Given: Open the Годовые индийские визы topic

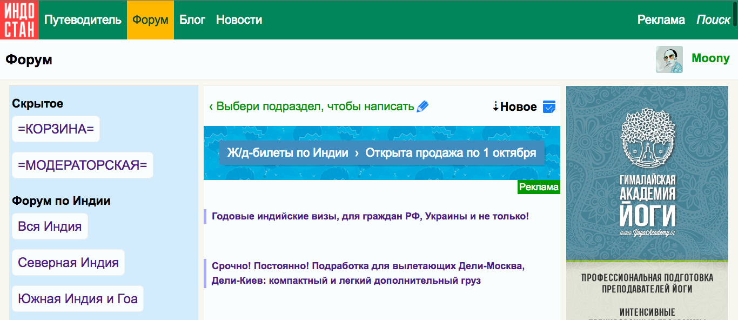Looking at the screenshot, I should pos(370,216).
